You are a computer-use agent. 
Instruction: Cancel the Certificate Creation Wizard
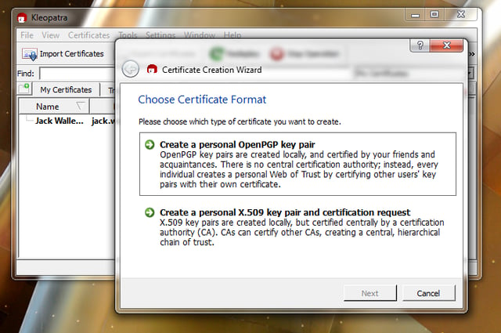pos(428,293)
